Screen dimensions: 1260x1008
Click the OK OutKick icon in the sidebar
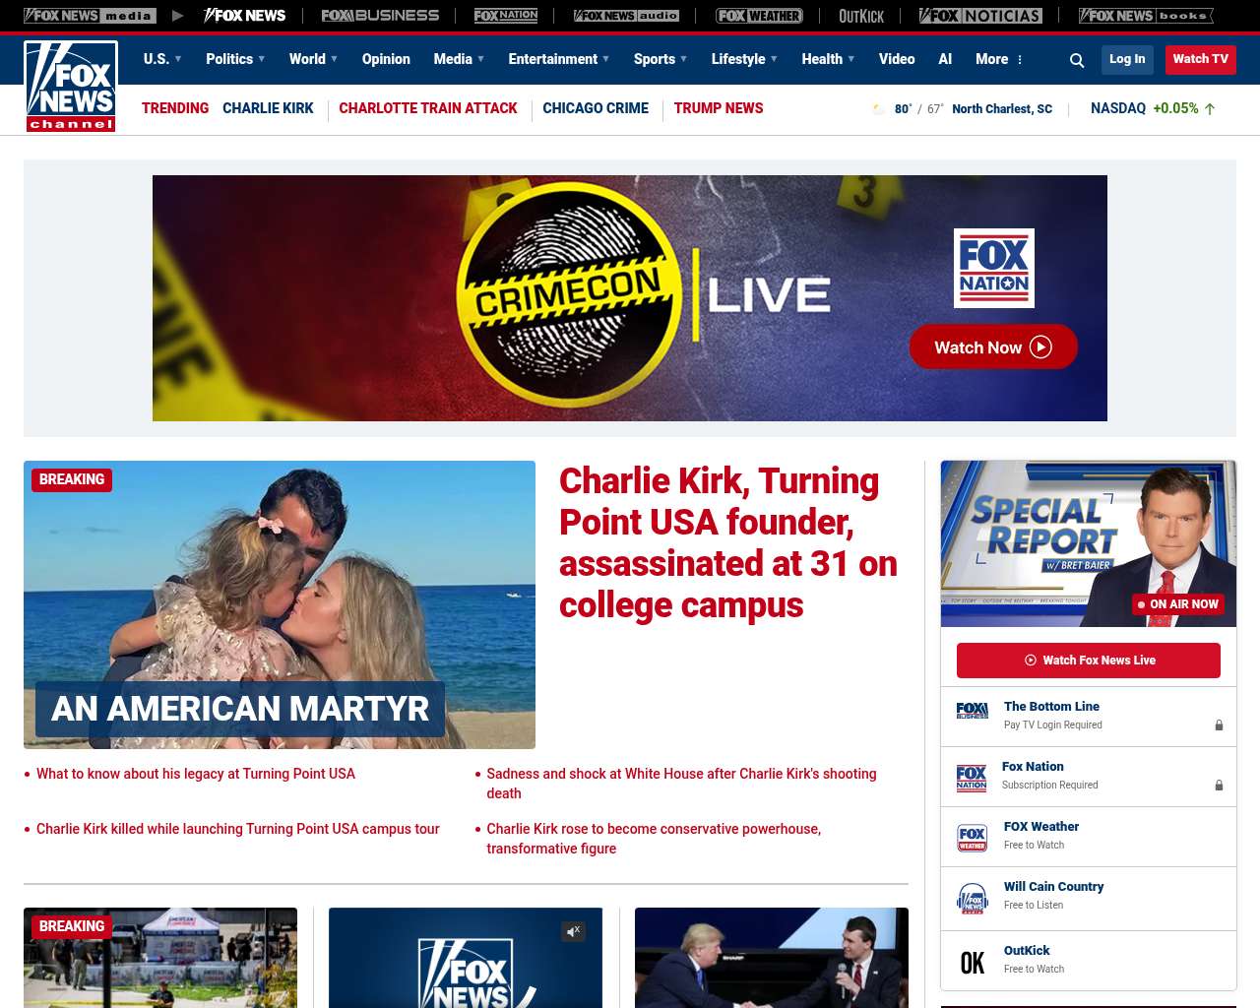pyautogui.click(x=973, y=963)
